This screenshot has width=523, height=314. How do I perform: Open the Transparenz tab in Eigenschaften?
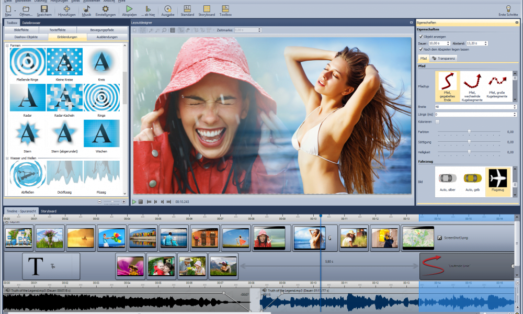point(444,59)
